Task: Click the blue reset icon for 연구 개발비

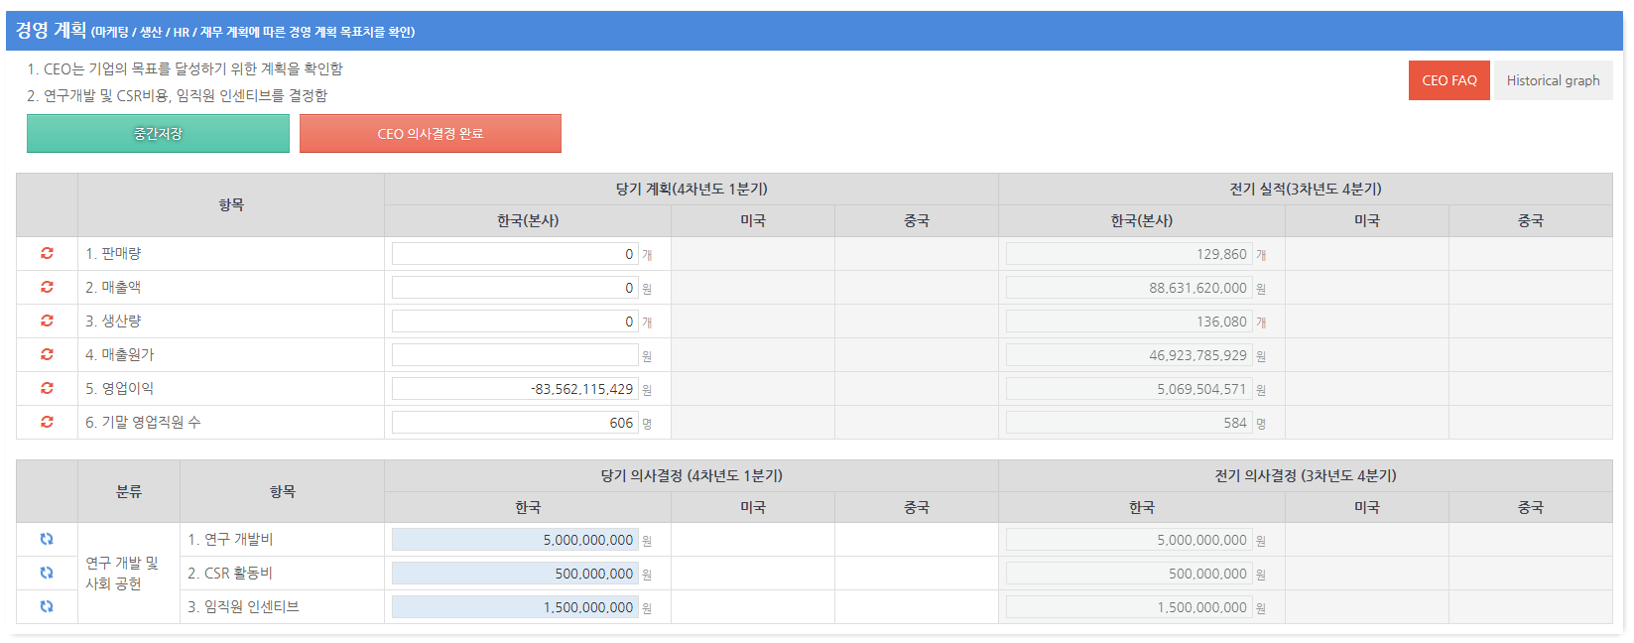Action: (x=47, y=539)
